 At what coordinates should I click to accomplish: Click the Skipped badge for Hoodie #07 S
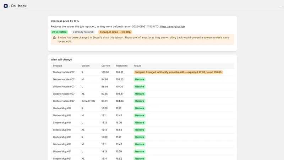(178, 72)
